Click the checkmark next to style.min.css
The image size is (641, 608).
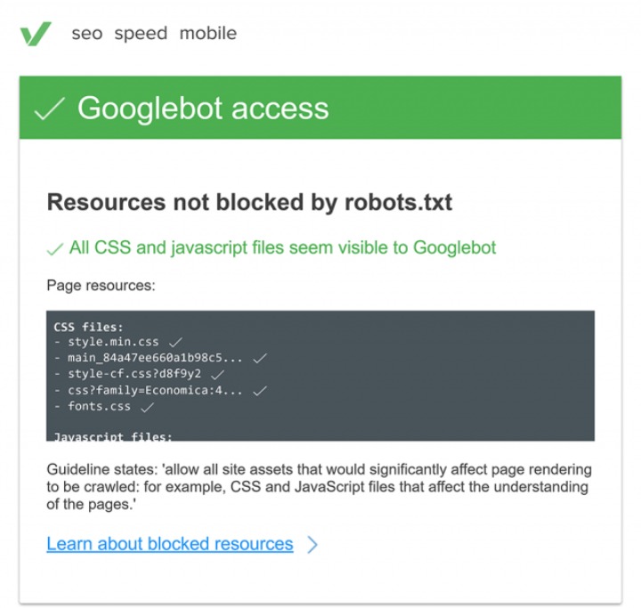(x=175, y=342)
